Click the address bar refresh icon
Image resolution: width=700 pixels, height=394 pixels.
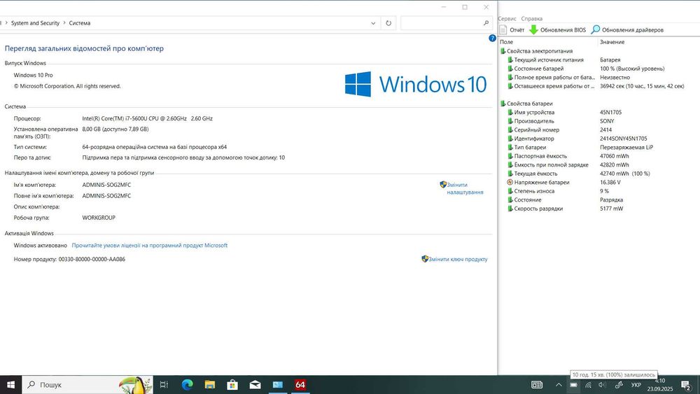pyautogui.click(x=388, y=23)
